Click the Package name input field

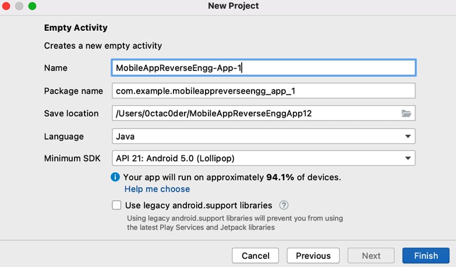pyautogui.click(x=263, y=91)
